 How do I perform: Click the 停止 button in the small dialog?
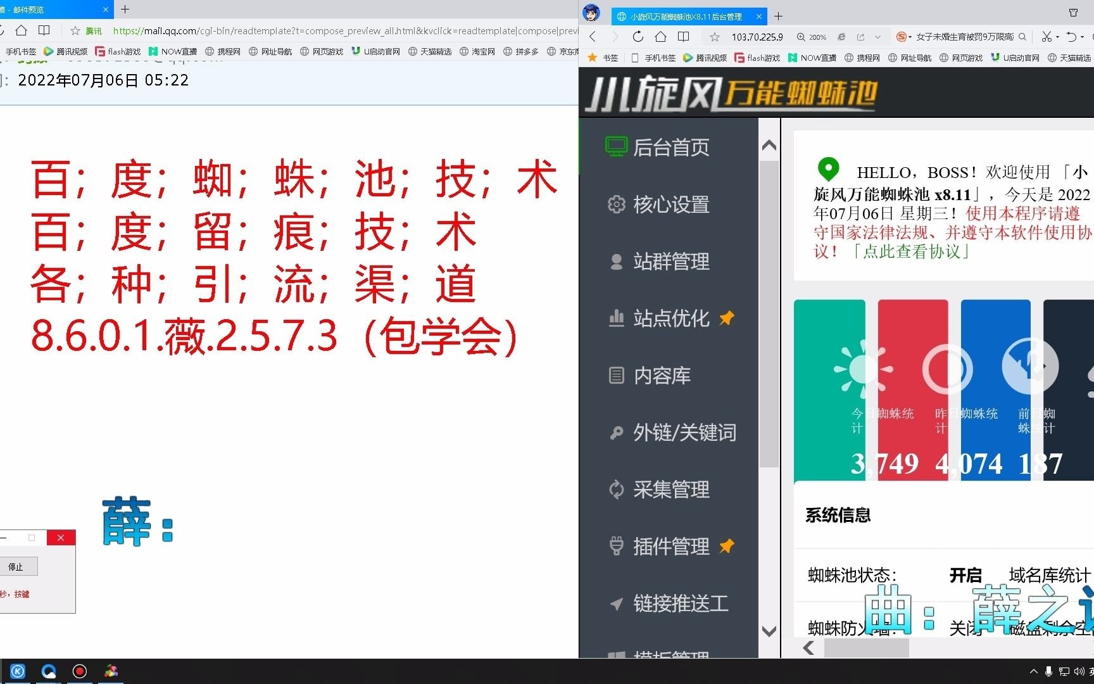[17, 566]
